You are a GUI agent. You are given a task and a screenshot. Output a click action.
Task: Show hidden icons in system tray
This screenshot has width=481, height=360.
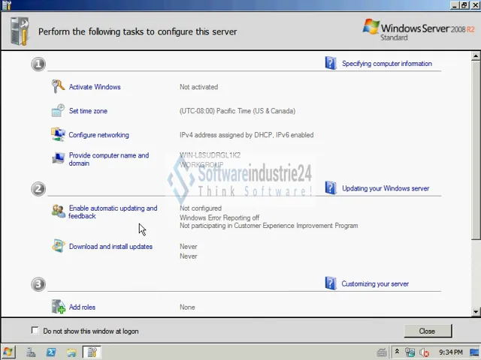397,352
